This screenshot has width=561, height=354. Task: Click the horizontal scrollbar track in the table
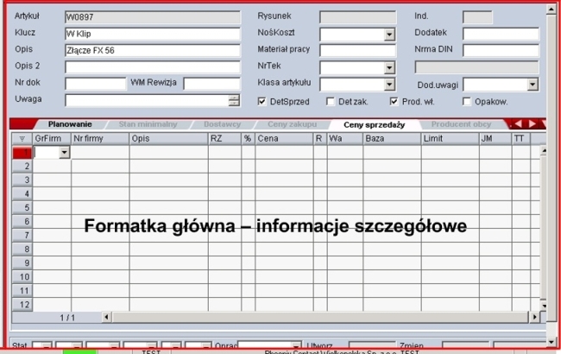(x=320, y=317)
